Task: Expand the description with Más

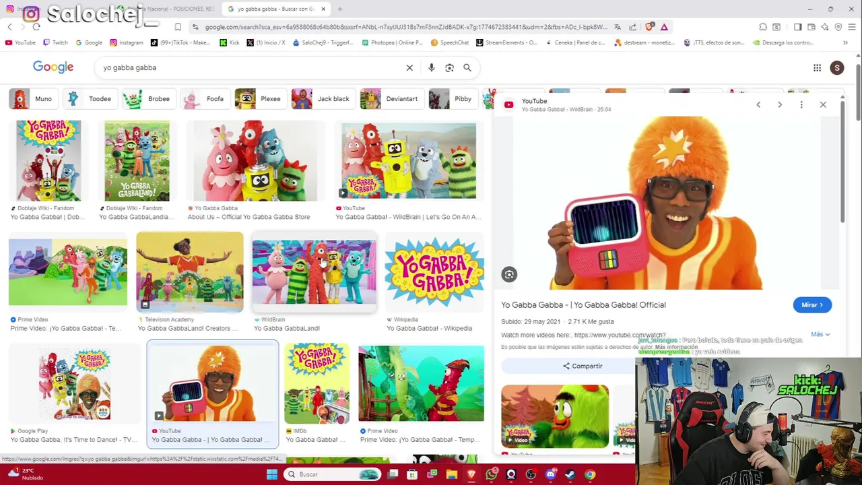Action: [820, 334]
